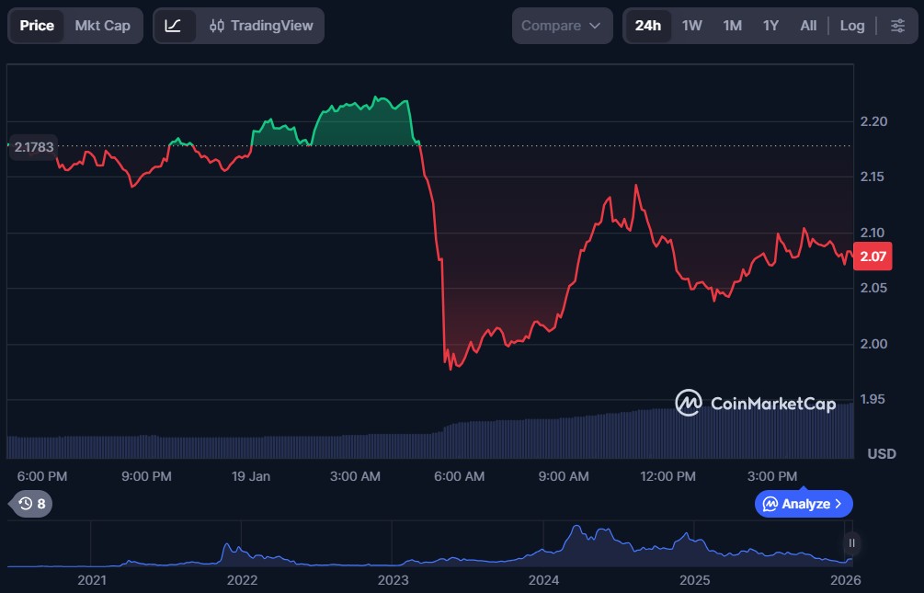Click the history events badge showing 8
This screenshot has width=924, height=593.
pyautogui.click(x=31, y=504)
